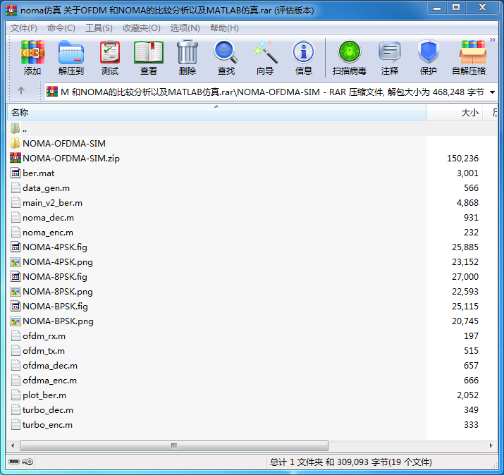
Task: Click the horizontal scrollbar thumb
Action: coord(174,445)
